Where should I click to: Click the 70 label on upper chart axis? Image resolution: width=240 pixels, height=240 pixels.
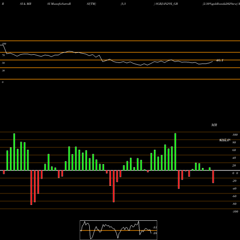[3, 55]
